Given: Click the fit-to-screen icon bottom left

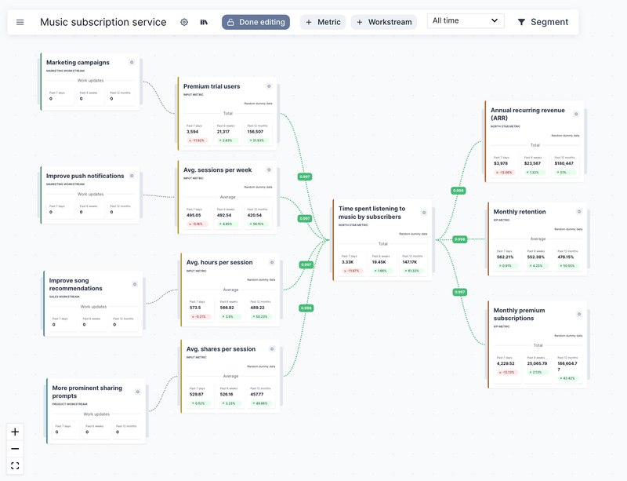Looking at the screenshot, I should click(x=13, y=465).
